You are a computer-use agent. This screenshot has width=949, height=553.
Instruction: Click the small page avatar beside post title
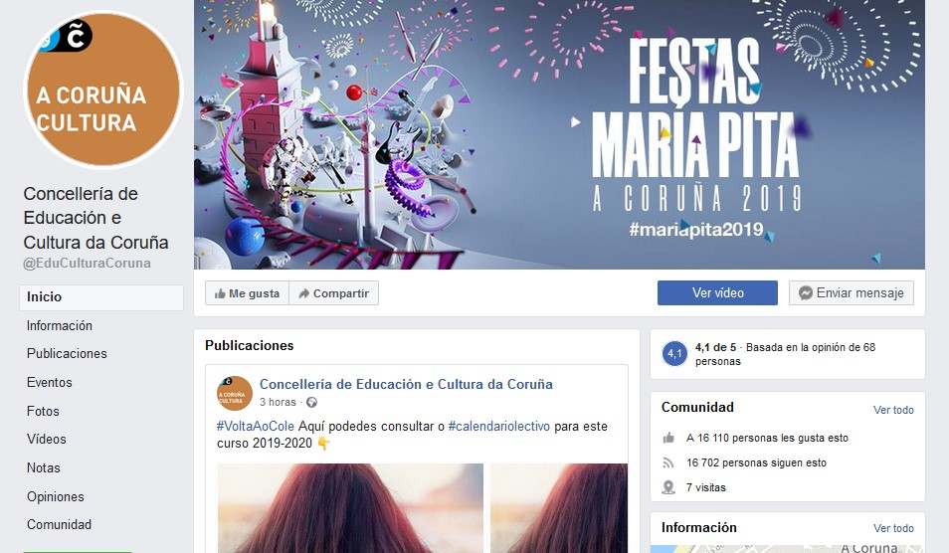(x=234, y=393)
